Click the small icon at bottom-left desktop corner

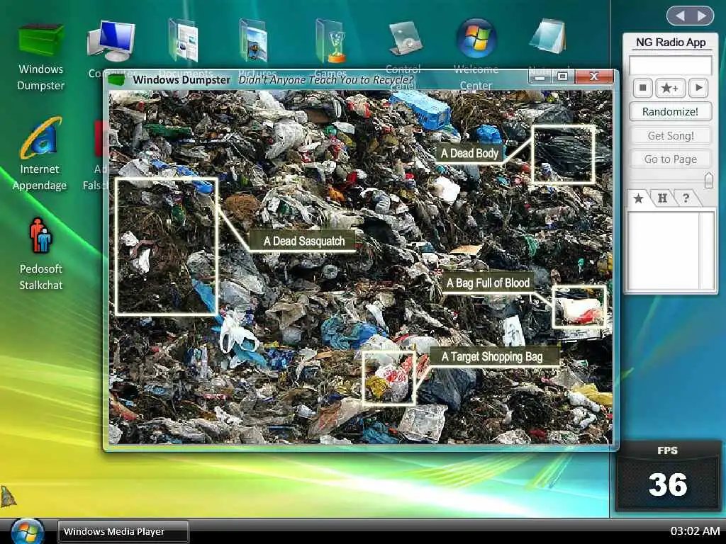click(x=8, y=497)
